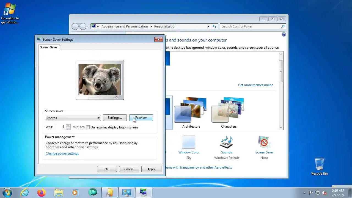Open the Photos screen saver dropdown

point(73,118)
